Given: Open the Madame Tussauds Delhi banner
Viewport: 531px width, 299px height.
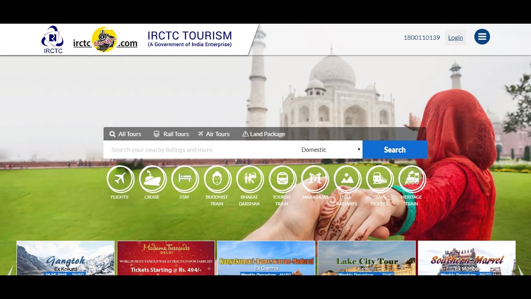Looking at the screenshot, I should click(x=166, y=258).
